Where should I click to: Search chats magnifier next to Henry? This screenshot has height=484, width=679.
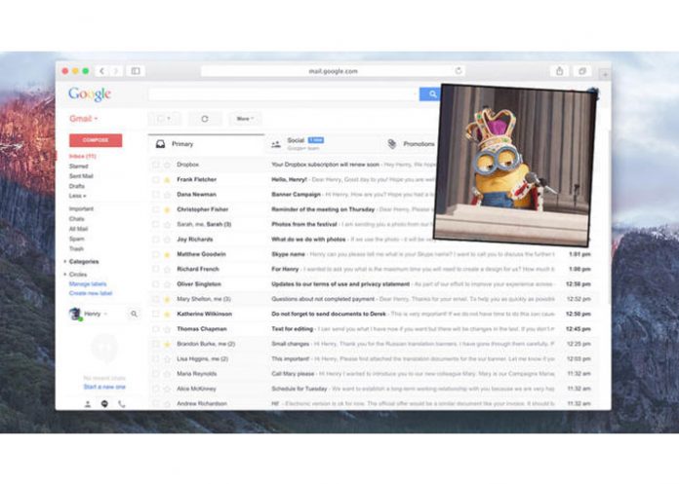(134, 314)
